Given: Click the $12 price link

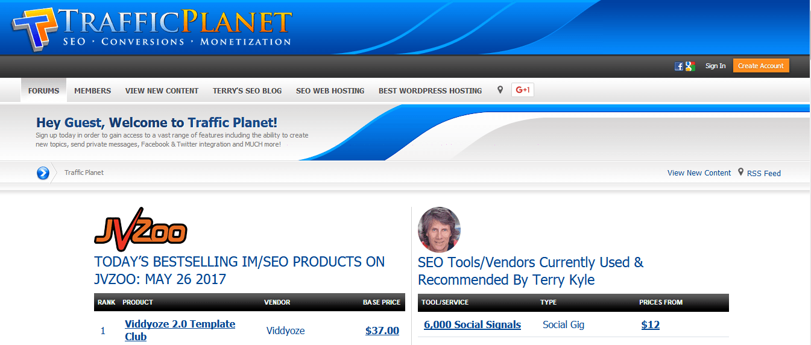Looking at the screenshot, I should point(651,324).
